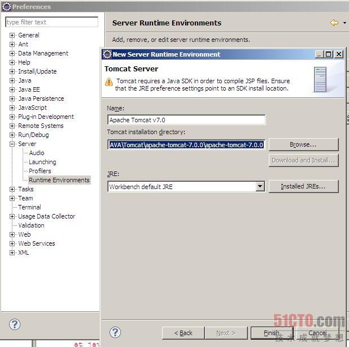Click the yellow back arrow in Preferences header
Screen dimensions: 349x347
(x=334, y=23)
